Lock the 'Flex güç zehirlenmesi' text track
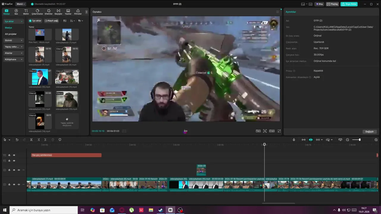 [9, 155]
